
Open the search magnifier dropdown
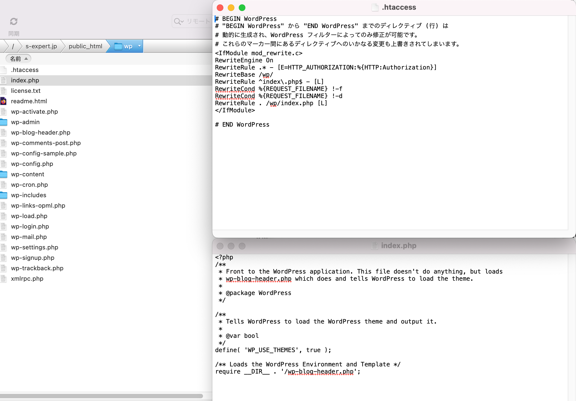tap(179, 21)
